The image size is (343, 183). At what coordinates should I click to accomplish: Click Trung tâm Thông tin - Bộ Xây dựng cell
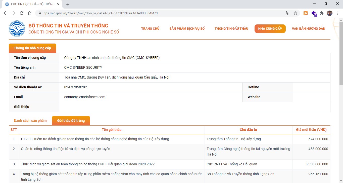pos(234,139)
